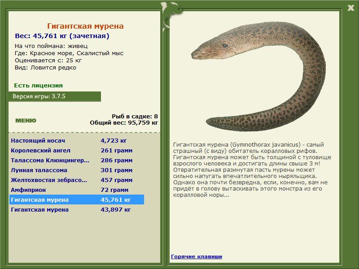Click the 286 грамм weight value
Viewport: 359px width, 269px height.
coord(117,160)
